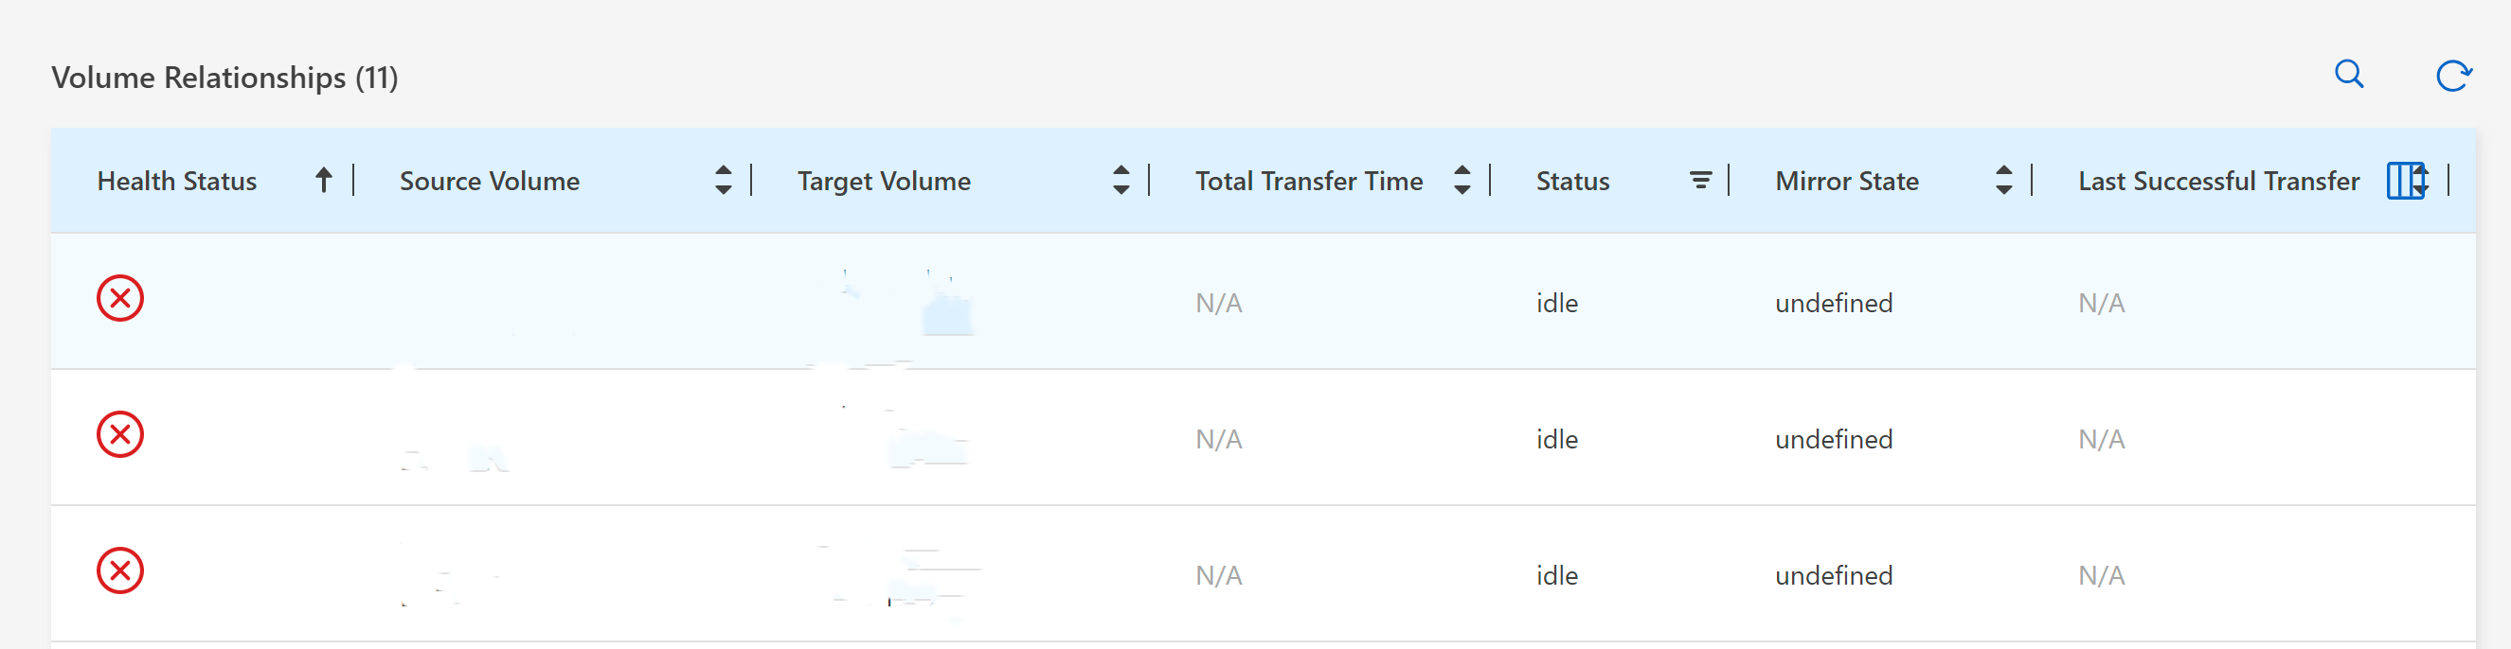Open the search icon for Volume Relationships
The height and width of the screenshot is (649, 2511).
tap(2349, 74)
